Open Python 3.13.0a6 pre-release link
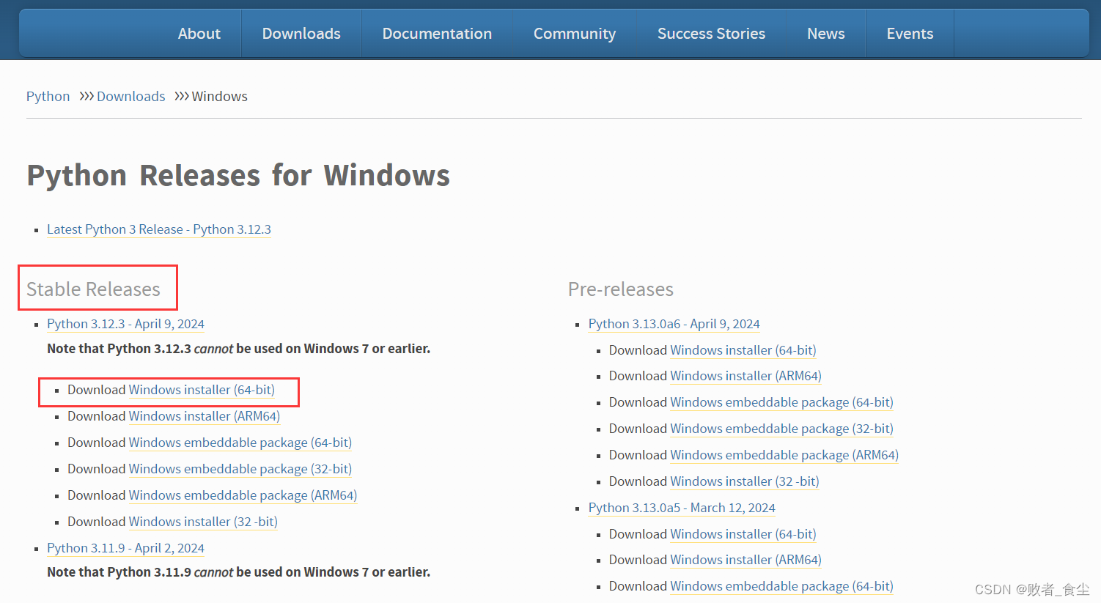Image resolution: width=1101 pixels, height=603 pixels. 674,324
